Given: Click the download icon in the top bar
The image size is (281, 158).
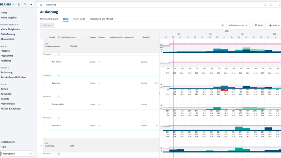Looking at the screenshot, I should (x=265, y=5).
